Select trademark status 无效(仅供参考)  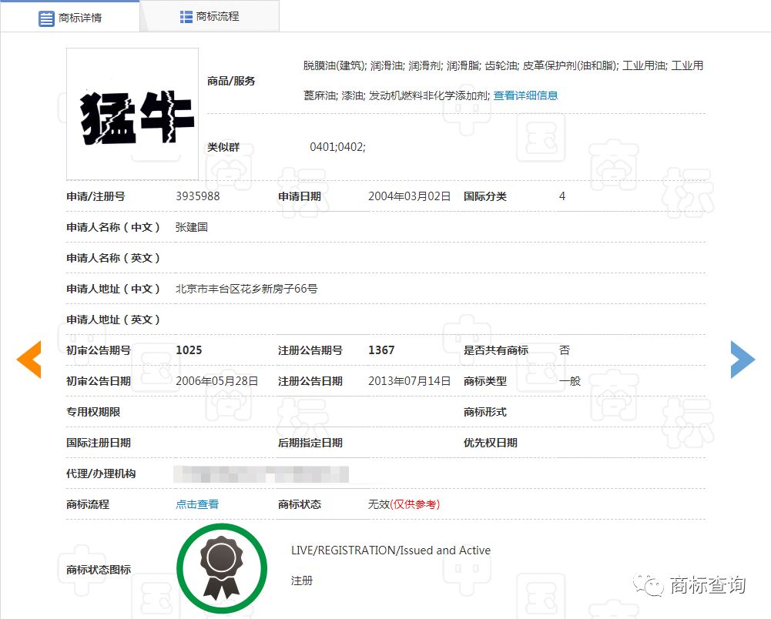tap(404, 504)
